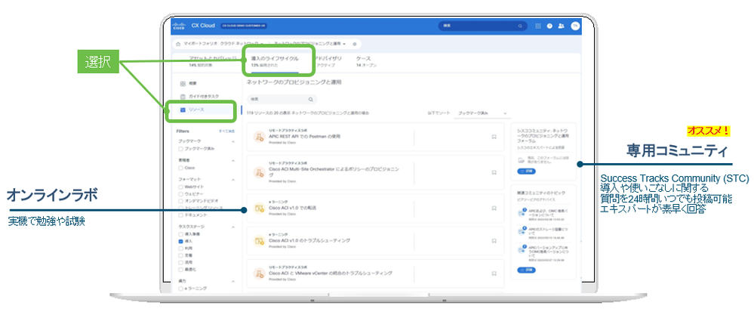
Task: Bookmark the Cisco ACI v1.0 での転送 resource
Action: [494, 208]
